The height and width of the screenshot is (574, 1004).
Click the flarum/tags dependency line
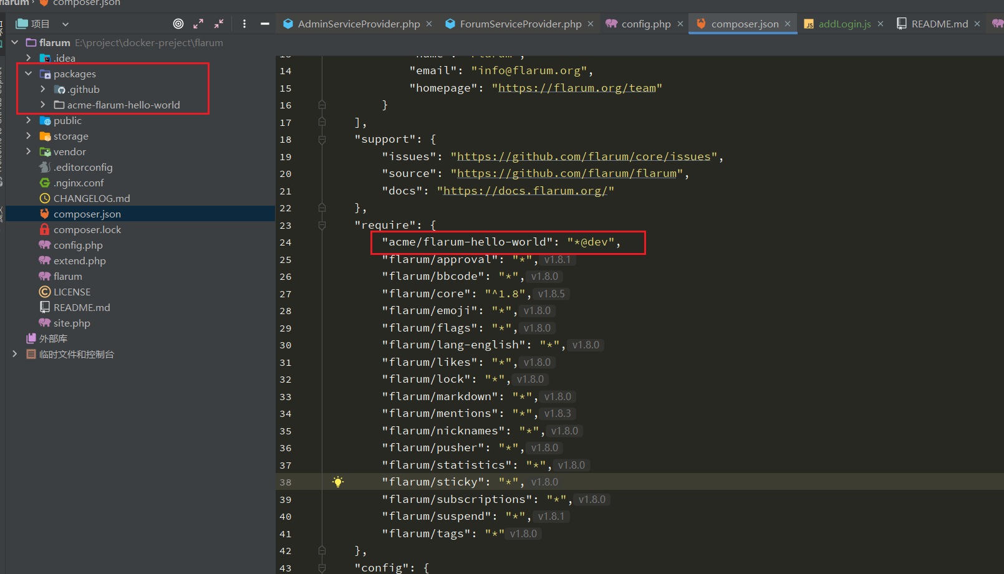[x=443, y=533]
